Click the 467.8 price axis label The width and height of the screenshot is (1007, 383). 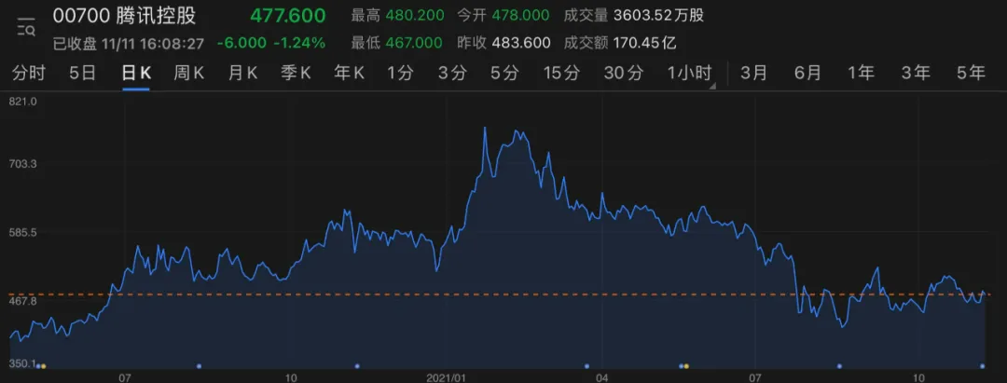pyautogui.click(x=23, y=300)
